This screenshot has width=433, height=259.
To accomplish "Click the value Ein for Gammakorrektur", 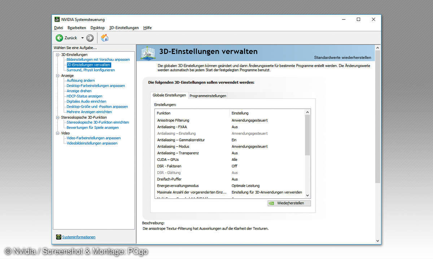I will pos(234,140).
